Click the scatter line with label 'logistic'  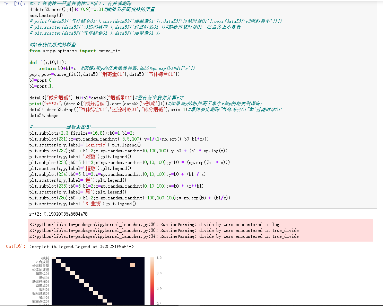point(85,145)
